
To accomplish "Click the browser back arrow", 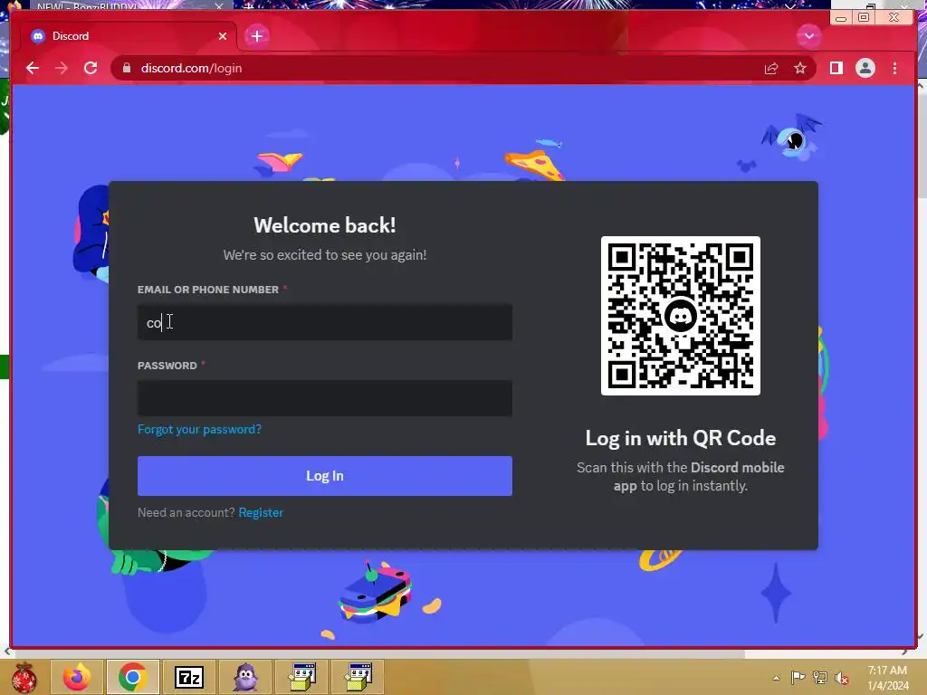I will click(x=33, y=68).
